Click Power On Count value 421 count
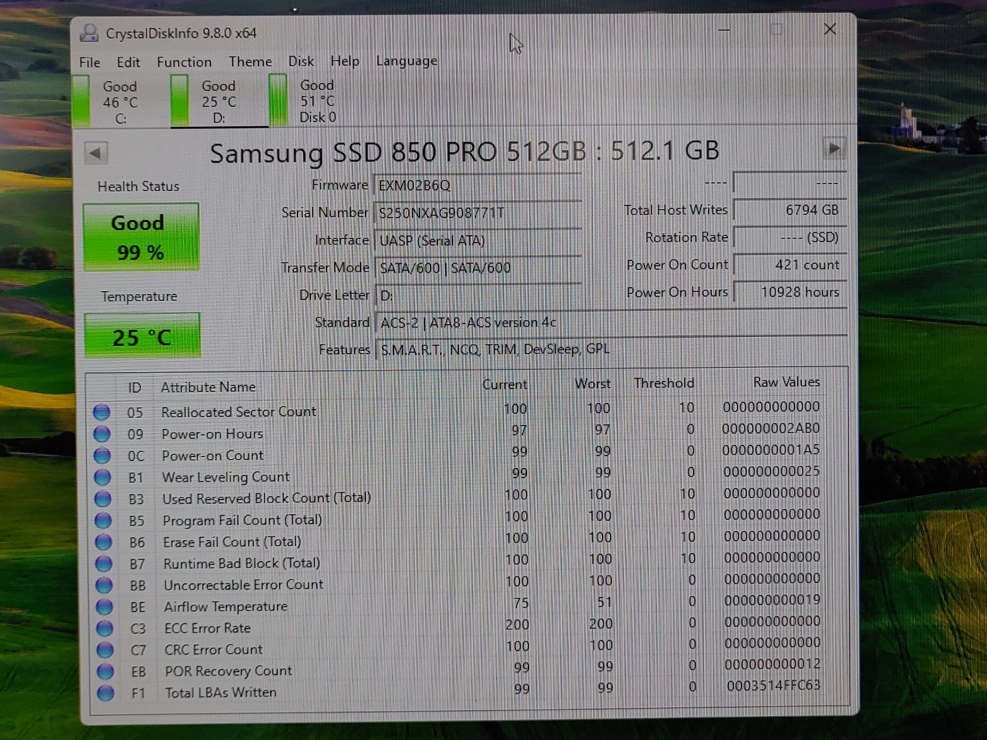 [x=790, y=264]
